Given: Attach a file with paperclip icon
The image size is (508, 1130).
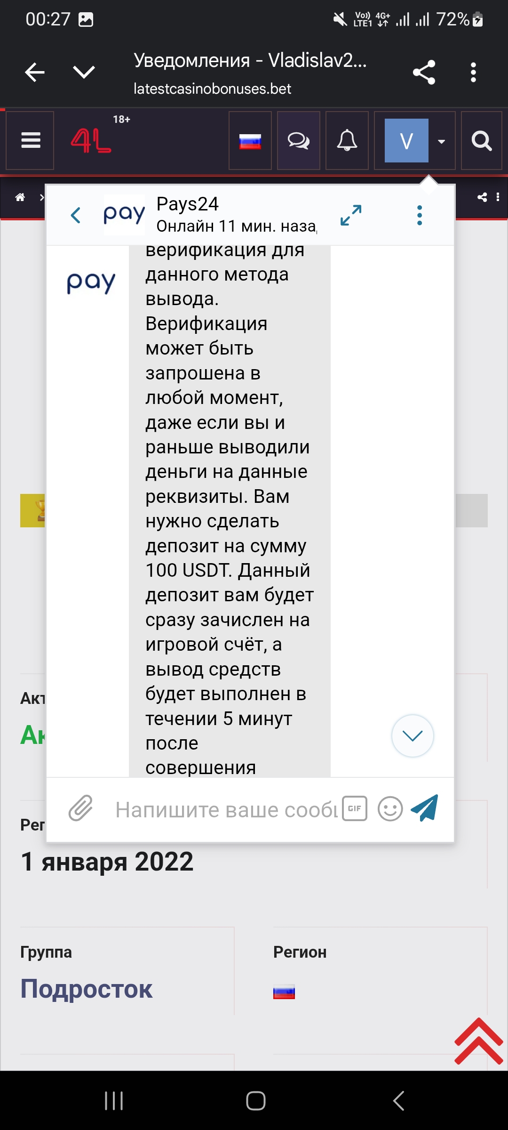Looking at the screenshot, I should (x=81, y=808).
